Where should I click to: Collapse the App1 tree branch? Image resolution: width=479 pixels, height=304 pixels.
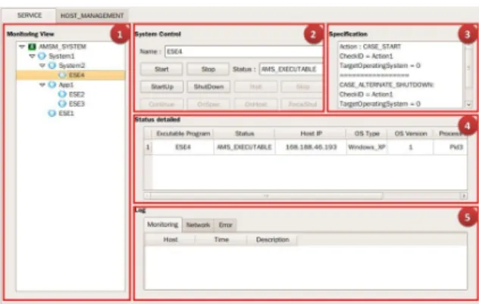(42, 85)
